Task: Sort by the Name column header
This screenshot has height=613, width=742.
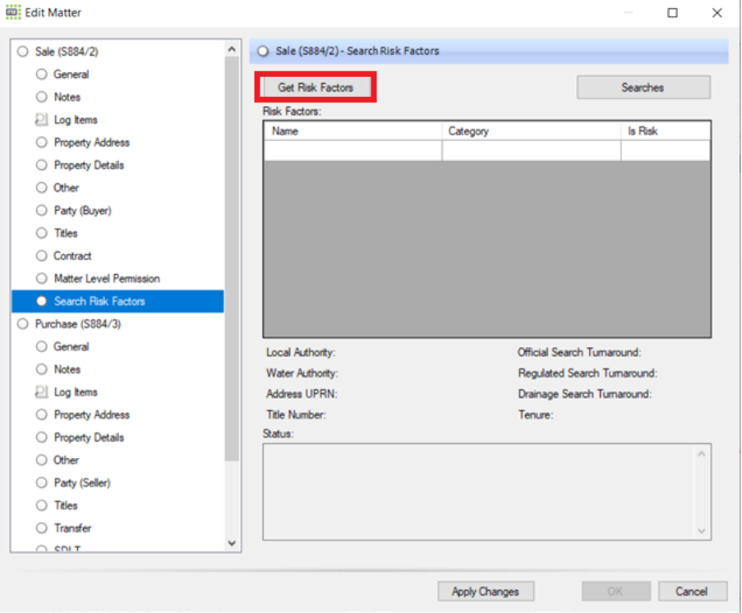Action: pyautogui.click(x=352, y=131)
